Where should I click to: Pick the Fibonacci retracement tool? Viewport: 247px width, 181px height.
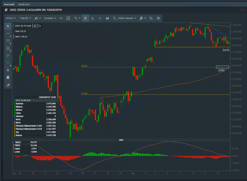pos(8,48)
